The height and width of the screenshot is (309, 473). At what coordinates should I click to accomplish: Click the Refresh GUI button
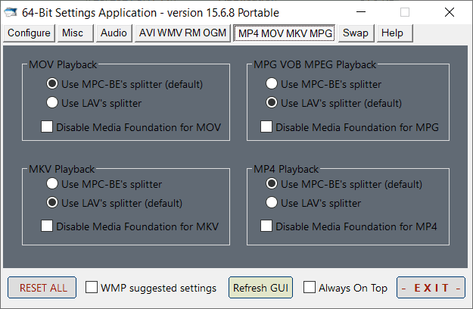click(x=260, y=288)
